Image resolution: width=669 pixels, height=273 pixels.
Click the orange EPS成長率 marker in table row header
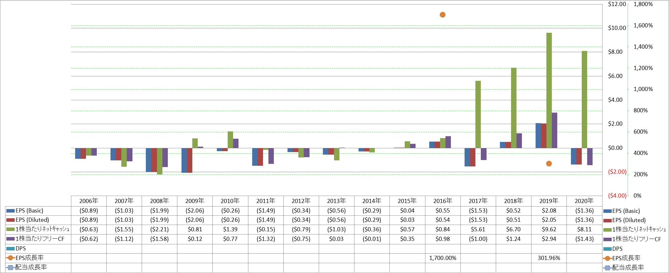[11, 258]
